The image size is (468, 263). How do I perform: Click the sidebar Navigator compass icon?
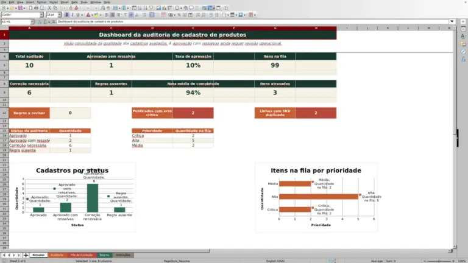point(463,52)
